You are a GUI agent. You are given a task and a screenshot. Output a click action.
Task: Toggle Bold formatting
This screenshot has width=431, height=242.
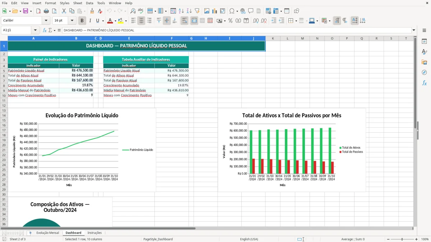tap(82, 21)
